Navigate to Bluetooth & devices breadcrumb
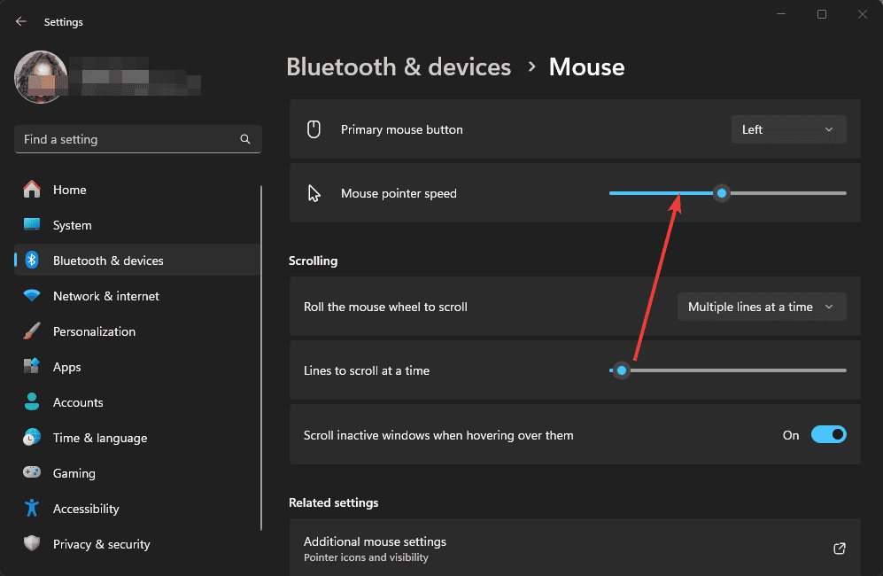Image resolution: width=883 pixels, height=576 pixels. 399,67
